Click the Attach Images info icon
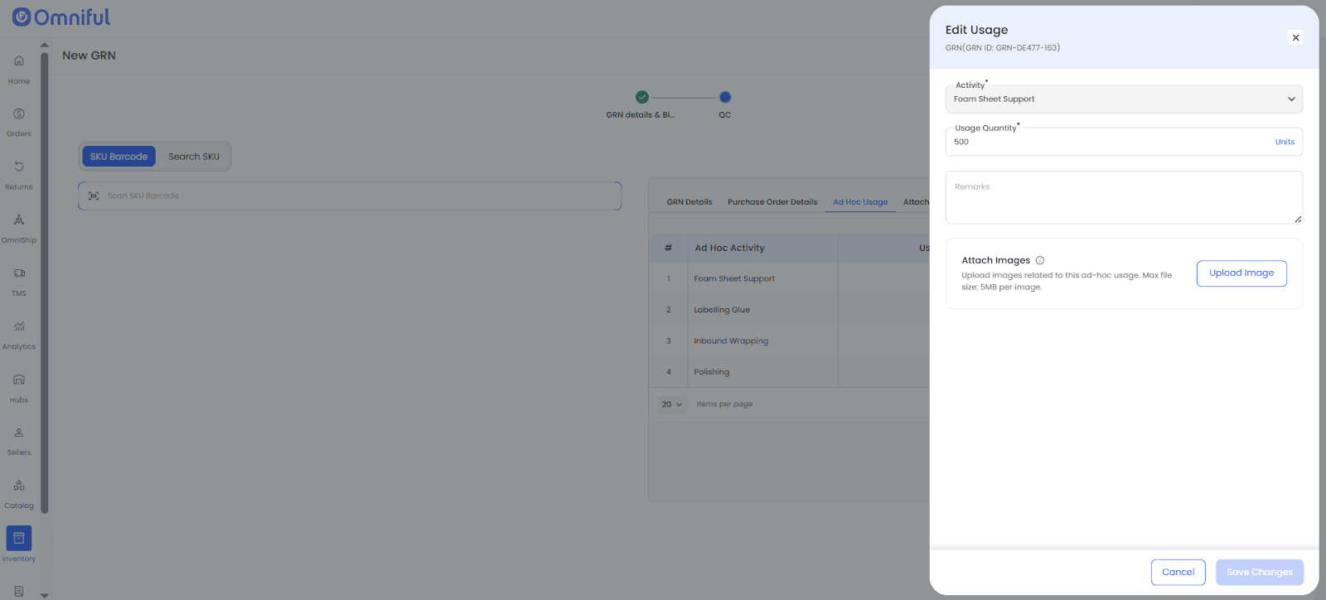The height and width of the screenshot is (600, 1326). [1040, 260]
